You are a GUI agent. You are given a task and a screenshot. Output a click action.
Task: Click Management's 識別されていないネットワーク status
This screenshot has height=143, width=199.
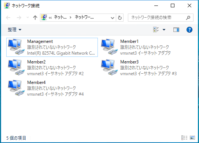(52, 47)
